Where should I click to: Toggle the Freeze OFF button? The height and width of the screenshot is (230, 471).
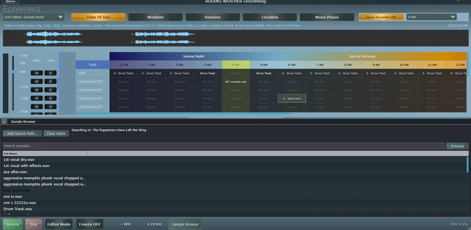click(90, 224)
